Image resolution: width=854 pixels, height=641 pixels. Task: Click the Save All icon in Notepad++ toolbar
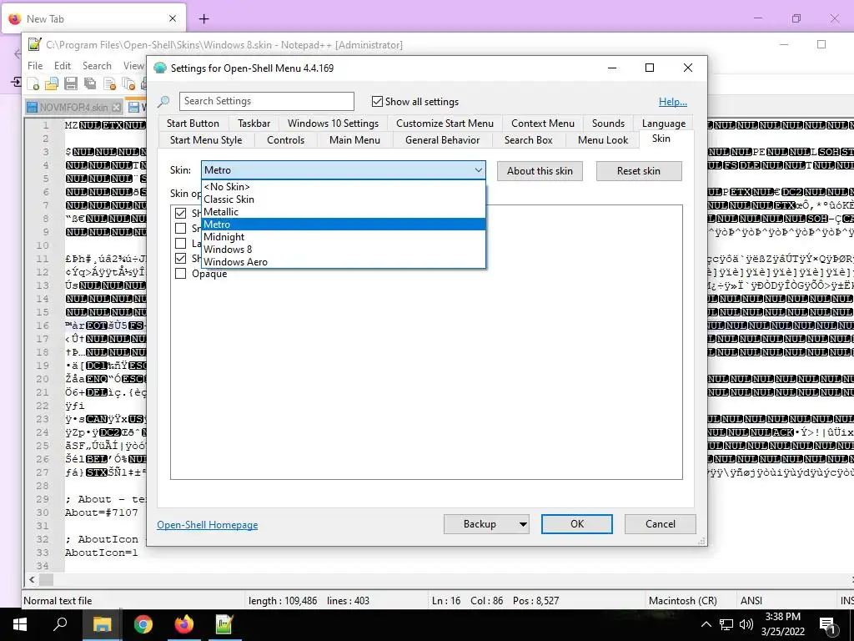coord(90,84)
